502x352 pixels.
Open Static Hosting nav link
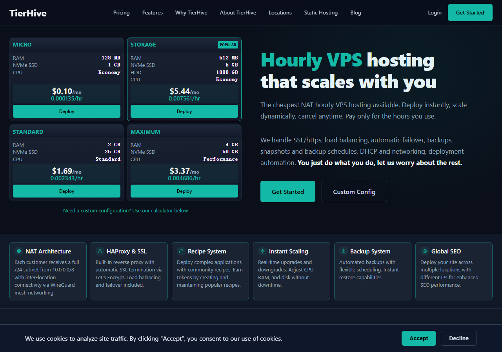(x=321, y=13)
